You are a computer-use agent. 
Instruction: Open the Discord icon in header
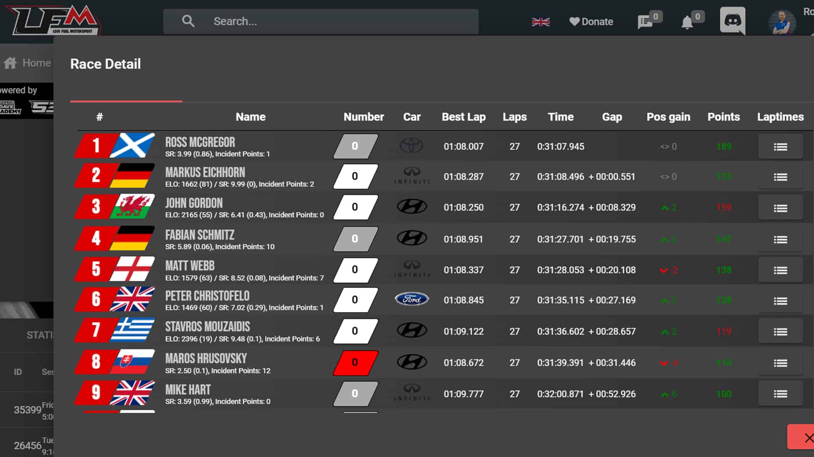pos(732,20)
